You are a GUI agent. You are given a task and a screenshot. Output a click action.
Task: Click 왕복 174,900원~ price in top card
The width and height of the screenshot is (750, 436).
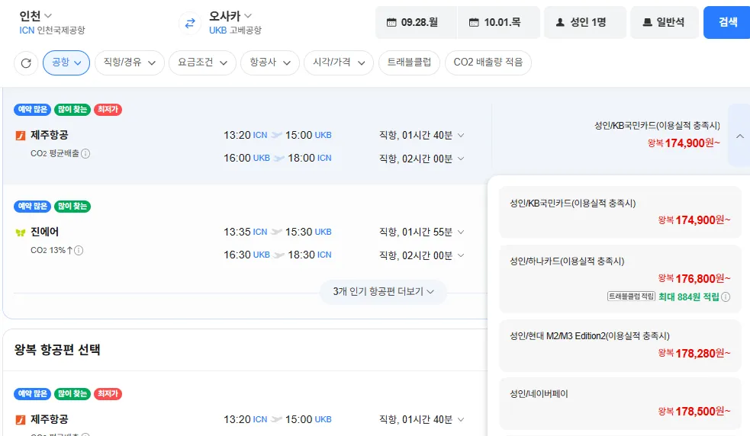[x=684, y=143]
